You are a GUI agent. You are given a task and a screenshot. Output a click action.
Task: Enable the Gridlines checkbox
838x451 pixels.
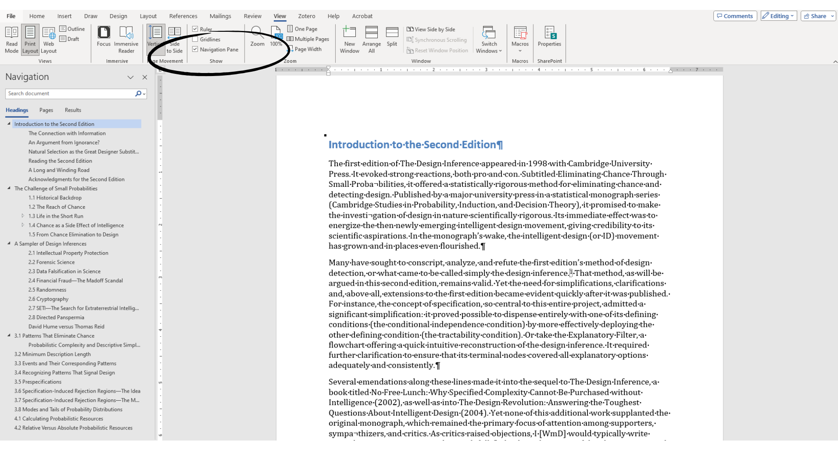point(195,40)
